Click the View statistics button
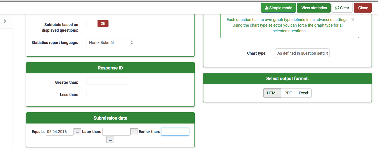 point(314,8)
